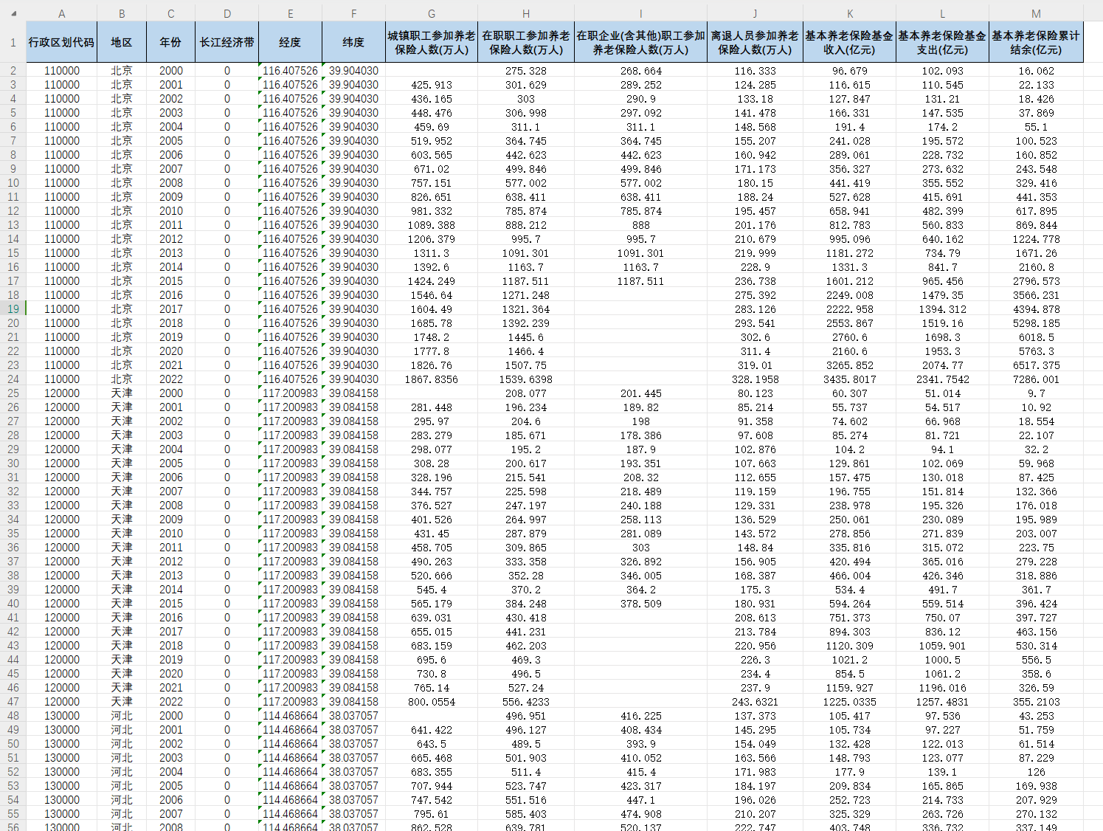Click the 纬度 header cell
The width and height of the screenshot is (1103, 831).
click(353, 42)
